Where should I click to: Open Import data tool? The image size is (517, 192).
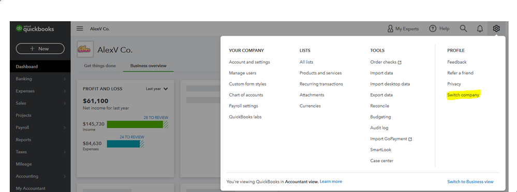point(381,73)
